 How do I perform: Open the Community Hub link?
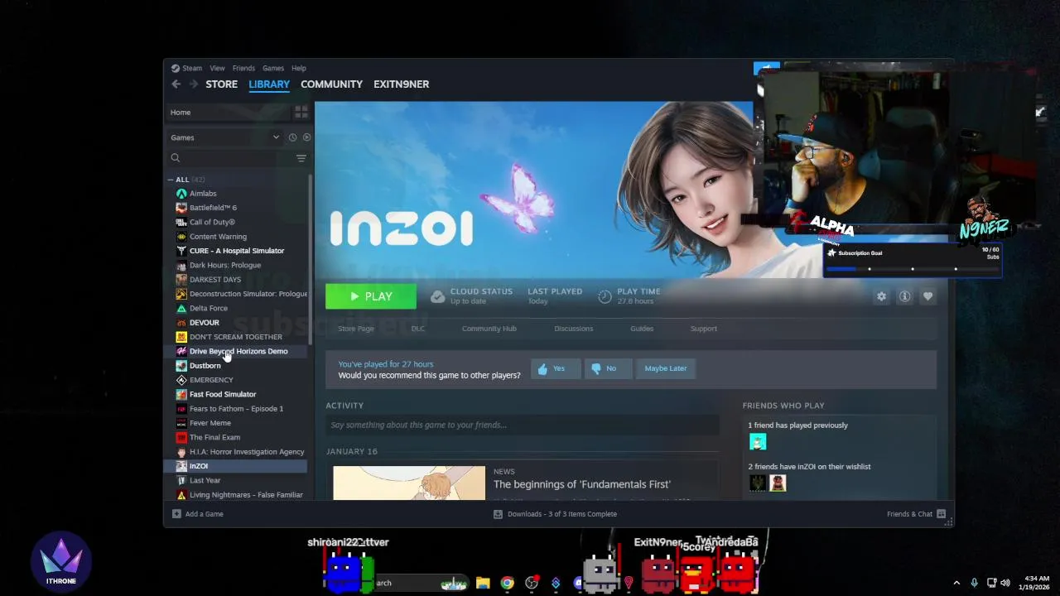[489, 329]
